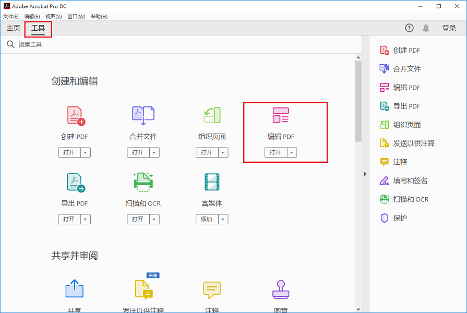
Task: Select 保护 shield in right sidebar
Action: point(393,218)
